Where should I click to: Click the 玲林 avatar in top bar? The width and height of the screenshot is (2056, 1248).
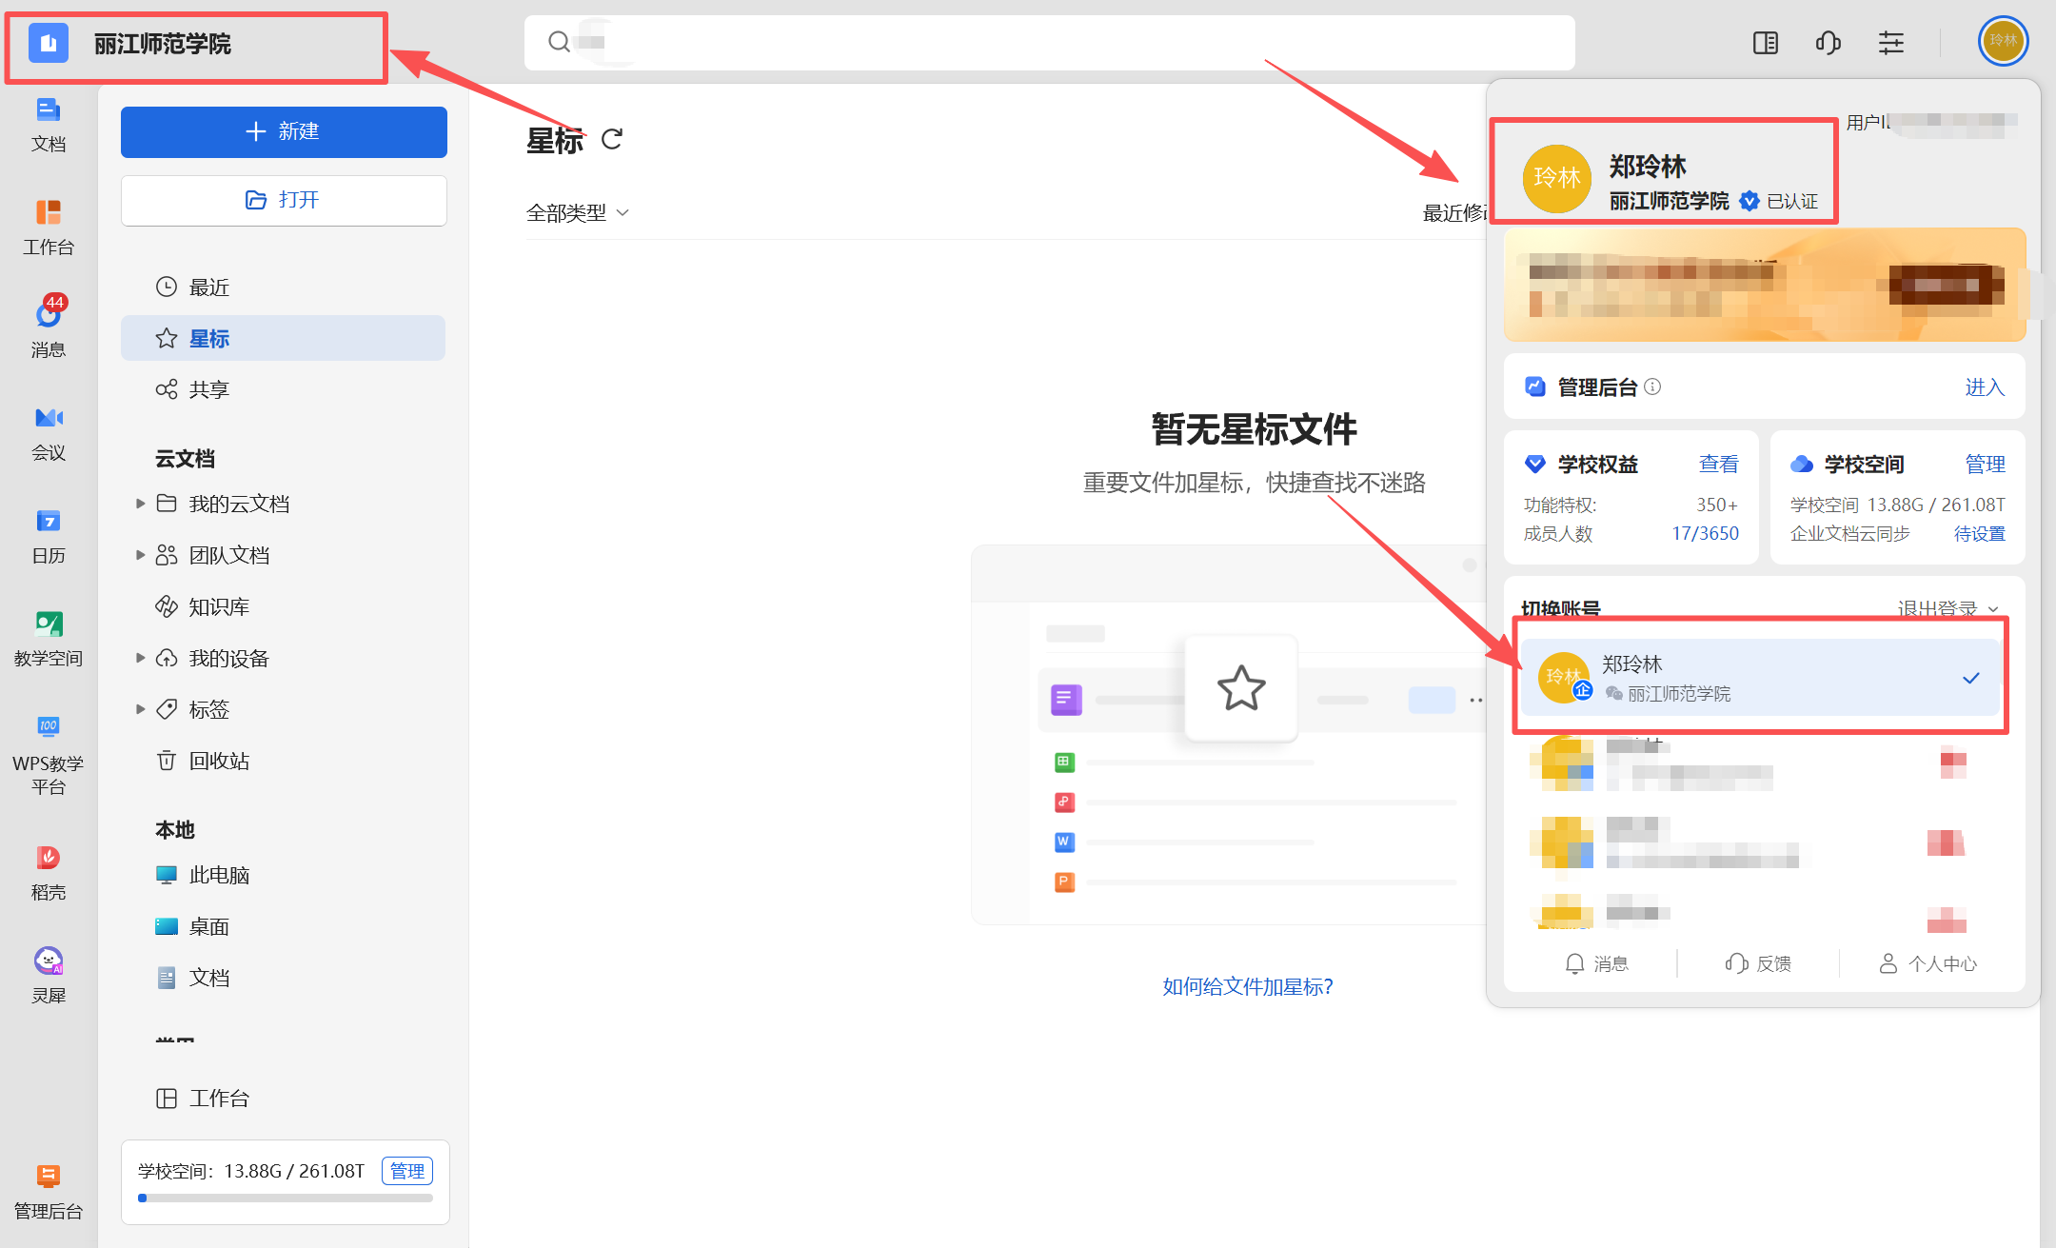(2004, 41)
